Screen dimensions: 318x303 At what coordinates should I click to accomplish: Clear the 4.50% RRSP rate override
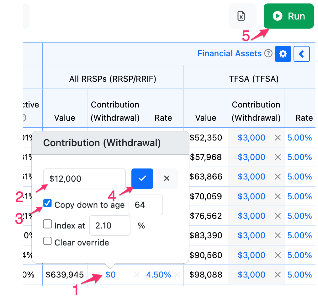coord(177,275)
